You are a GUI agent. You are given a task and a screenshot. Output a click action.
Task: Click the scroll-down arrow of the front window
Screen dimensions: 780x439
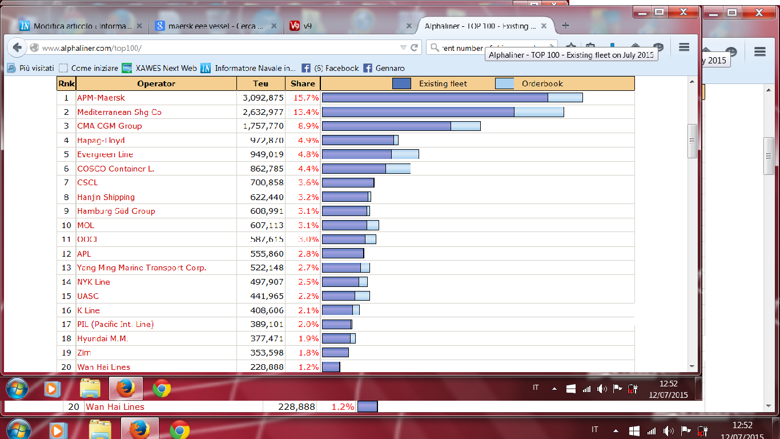tap(692, 366)
